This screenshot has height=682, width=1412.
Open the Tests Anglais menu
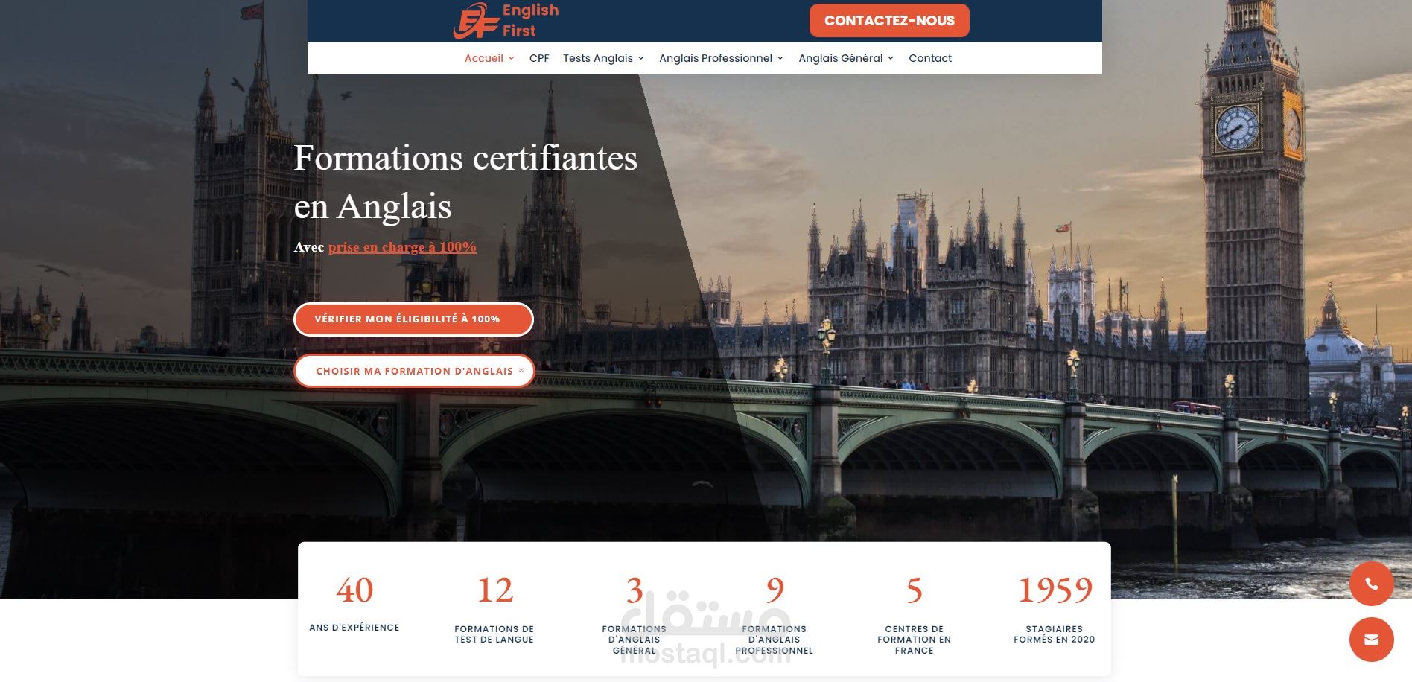[x=598, y=58]
